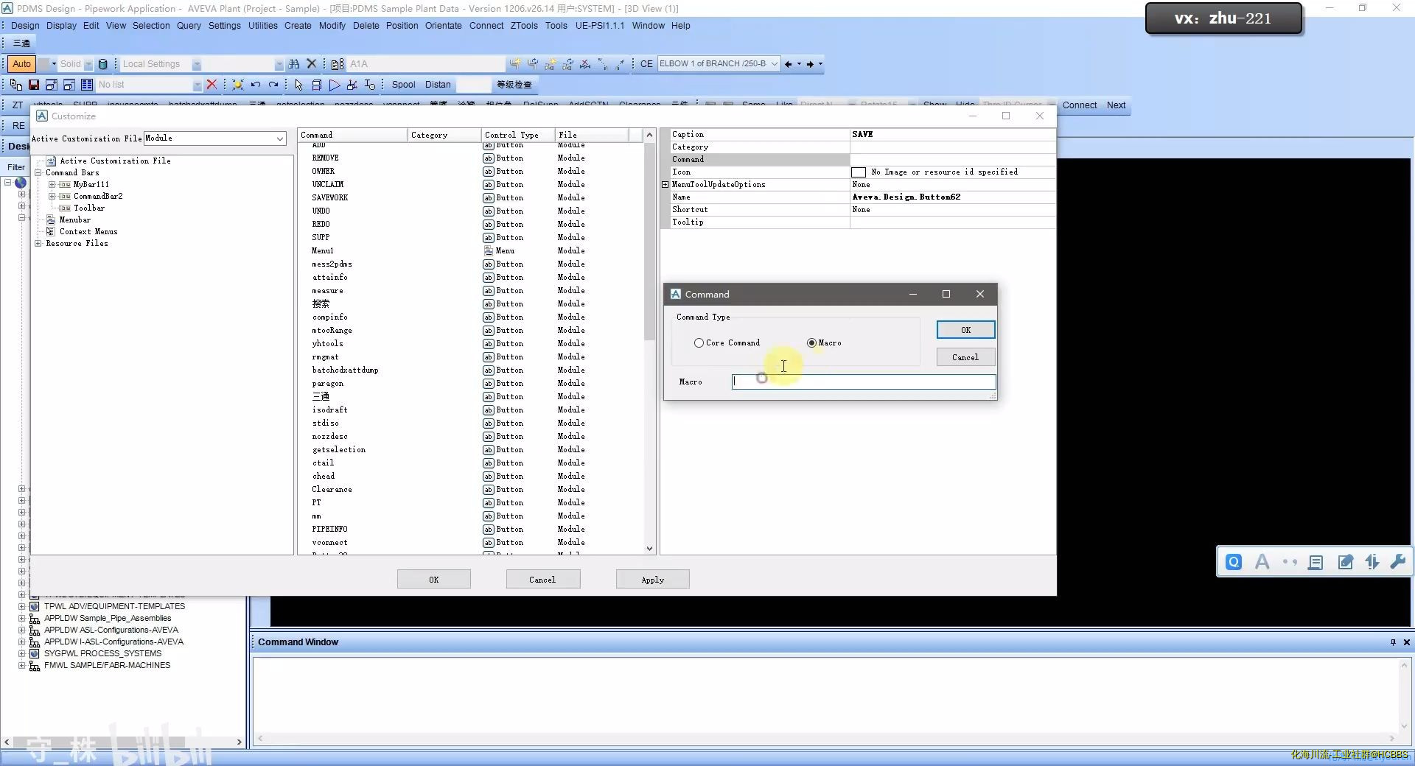This screenshot has width=1415, height=766.
Task: Open the Local Settings dropdown
Action: pyautogui.click(x=197, y=64)
